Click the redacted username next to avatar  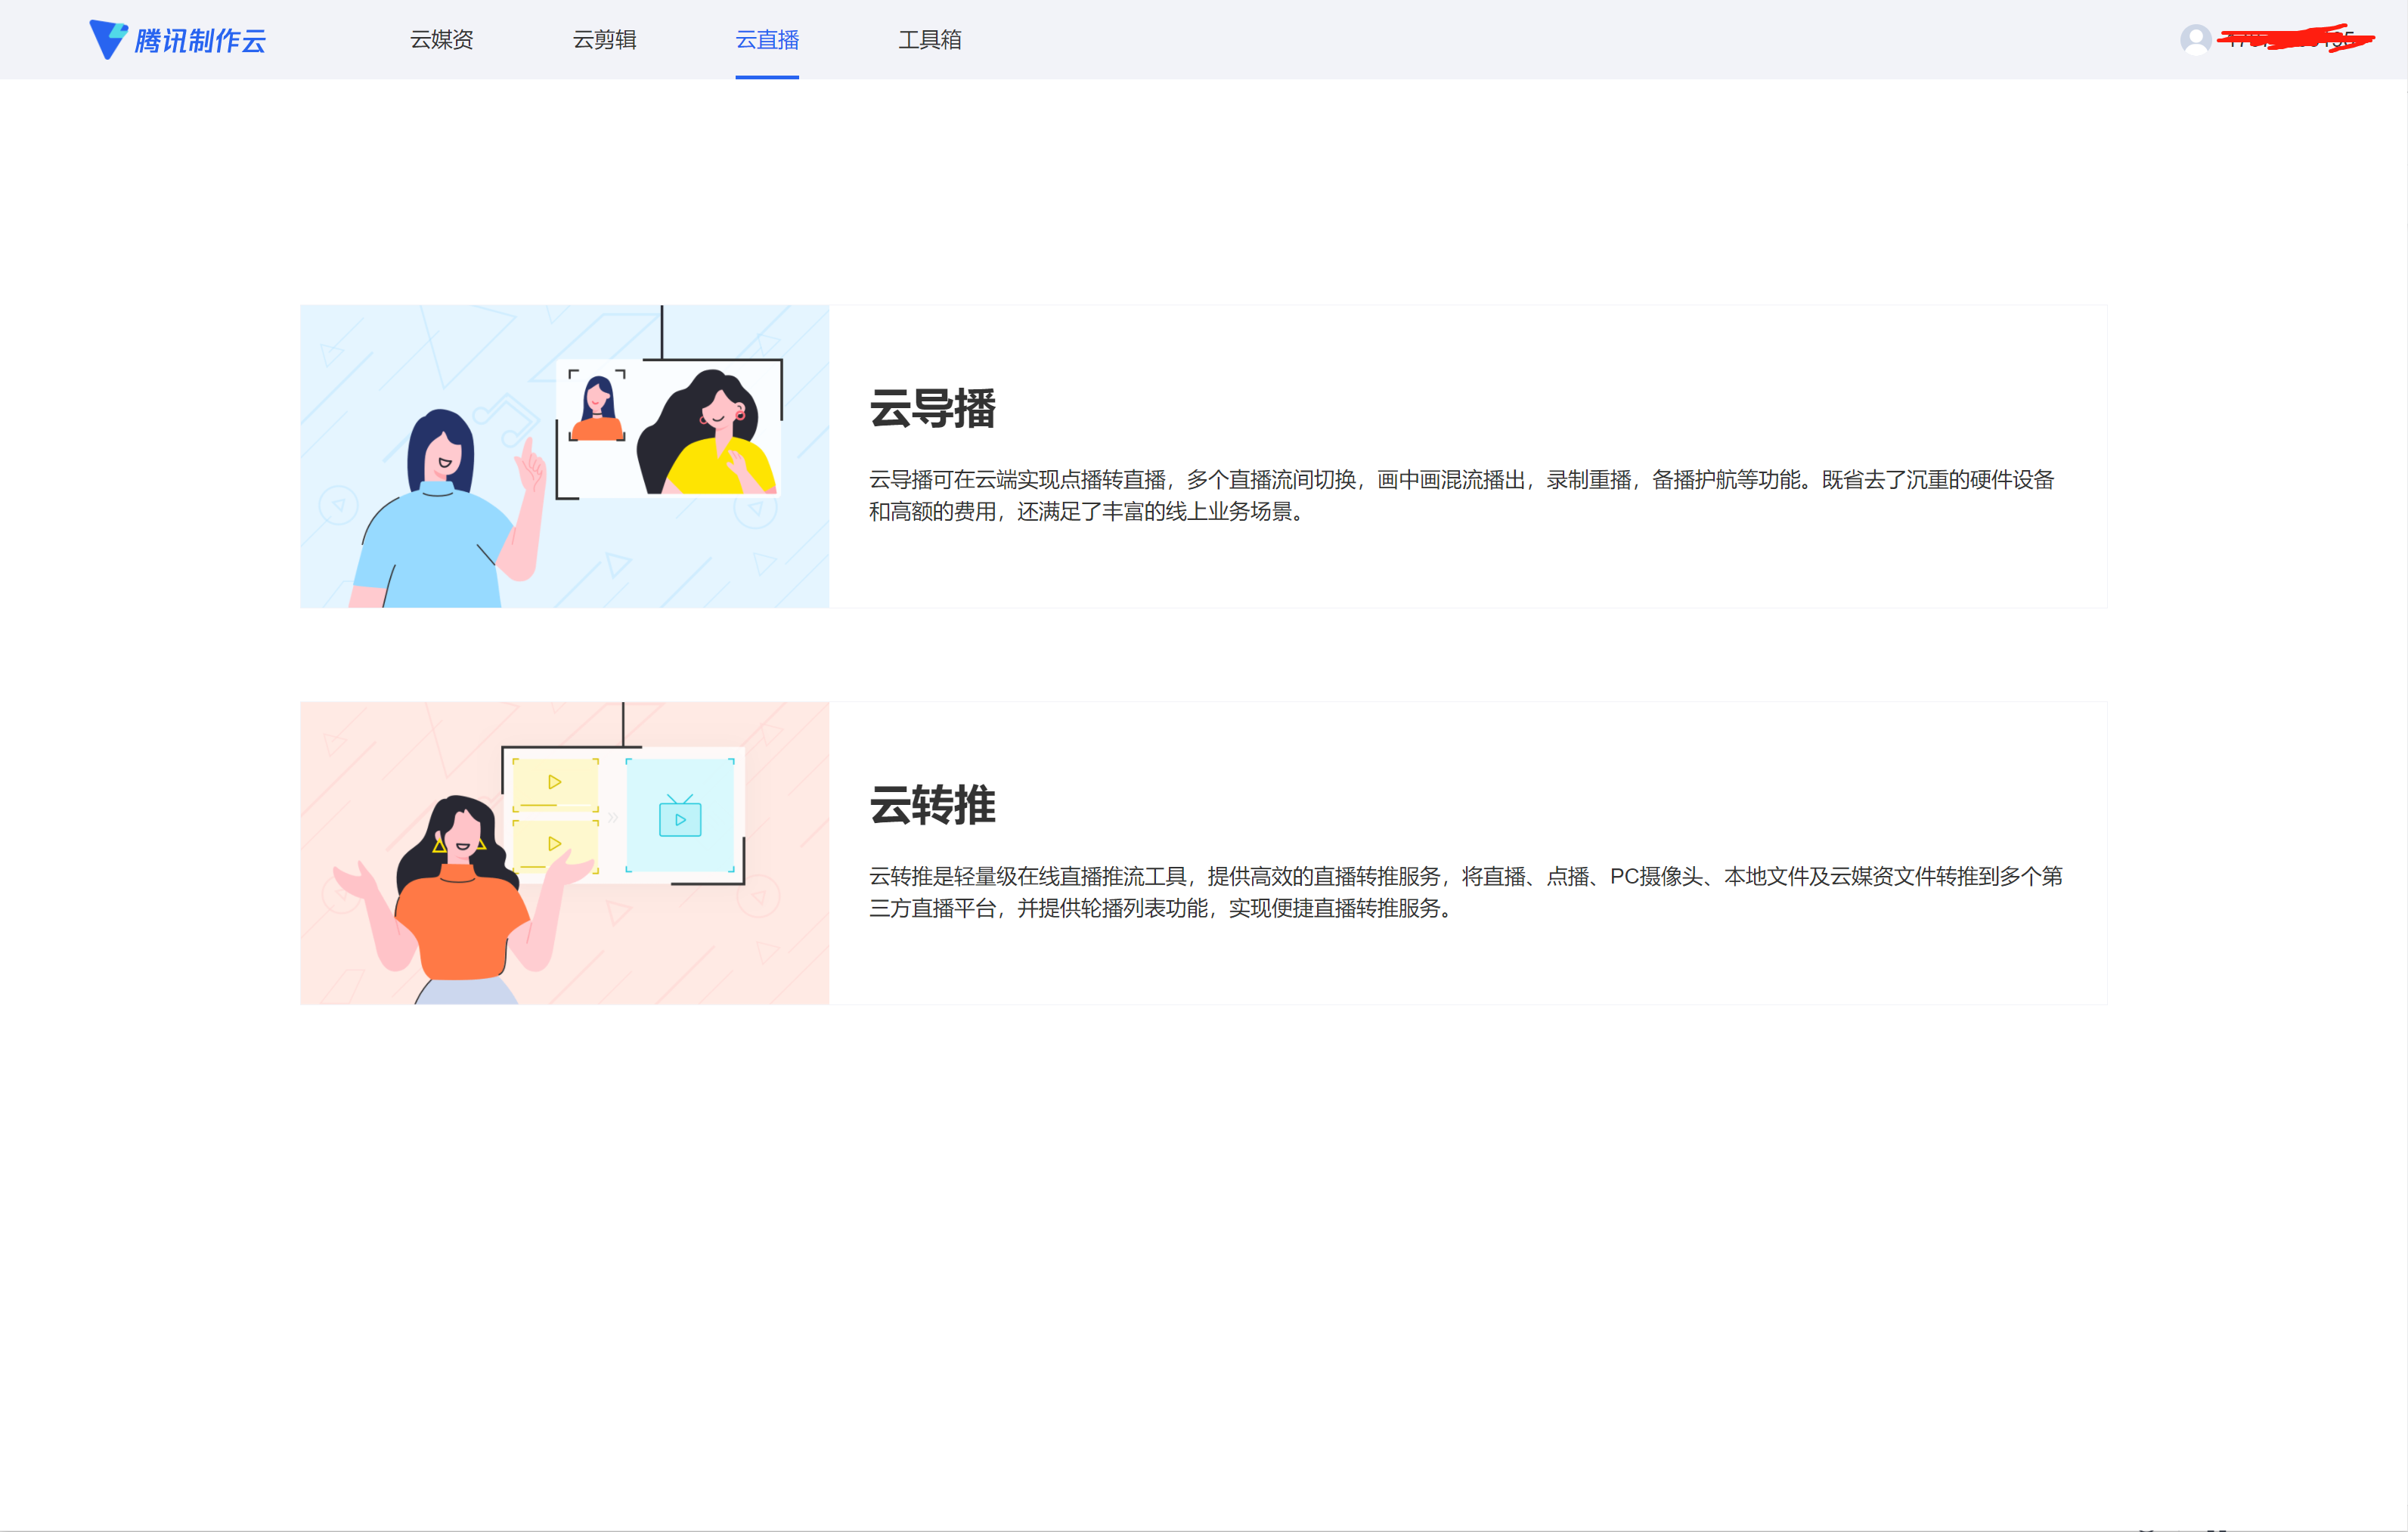[x=2295, y=39]
